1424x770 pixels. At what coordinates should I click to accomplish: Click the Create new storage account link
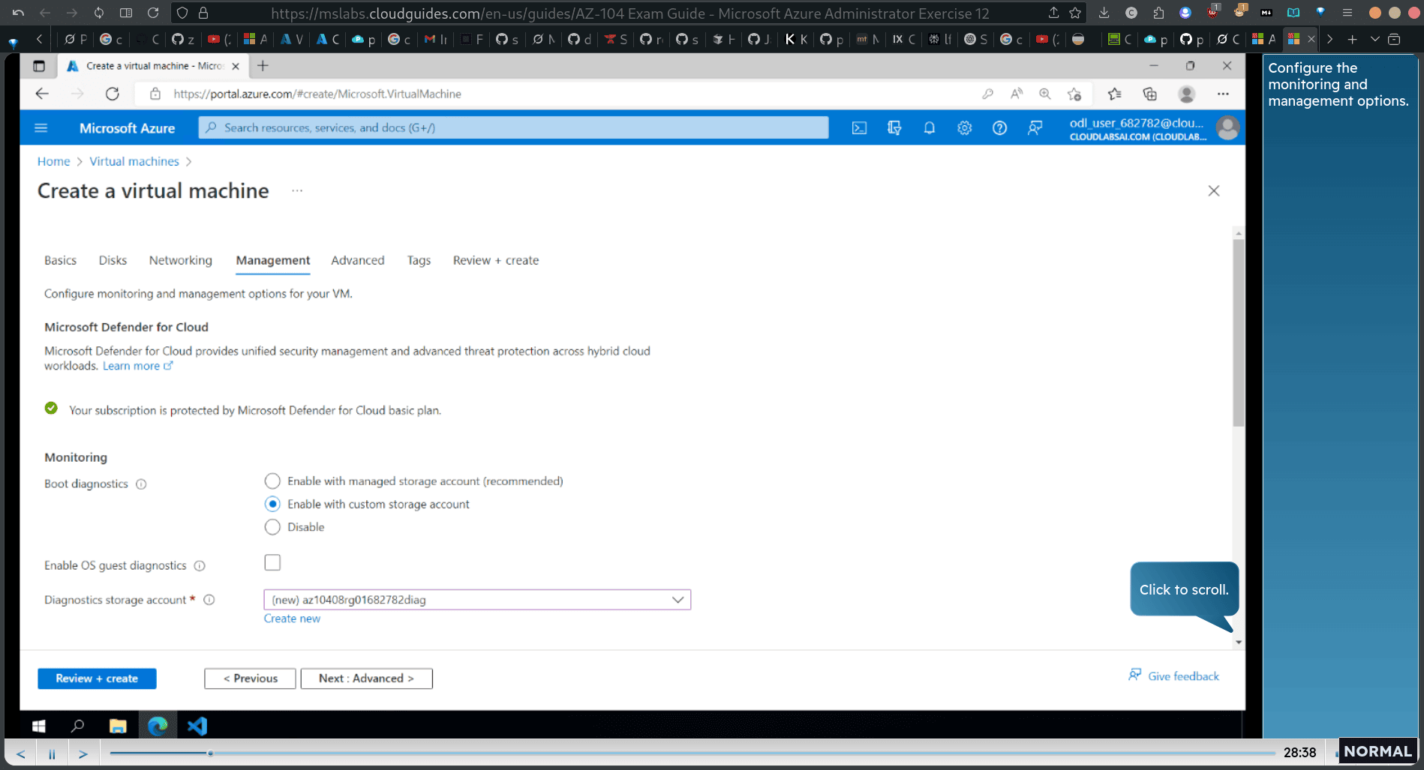pos(292,619)
